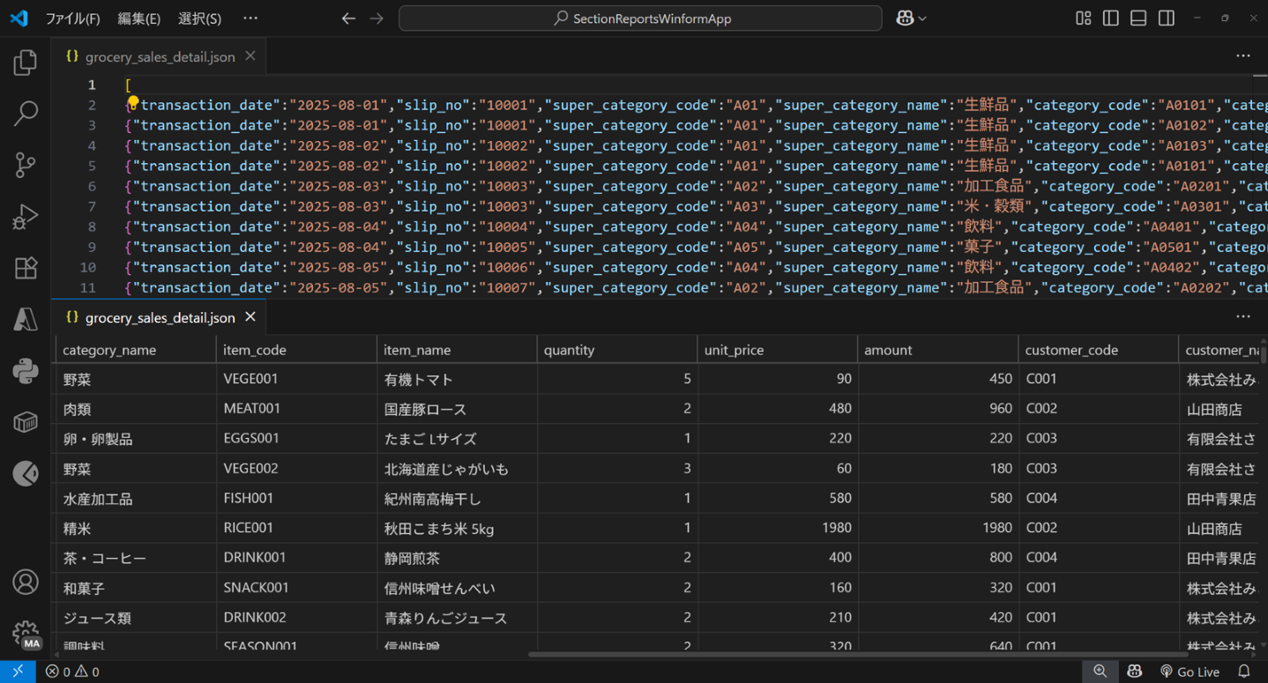The height and width of the screenshot is (683, 1268).
Task: Open the 編集(E) menu
Action: 138,19
